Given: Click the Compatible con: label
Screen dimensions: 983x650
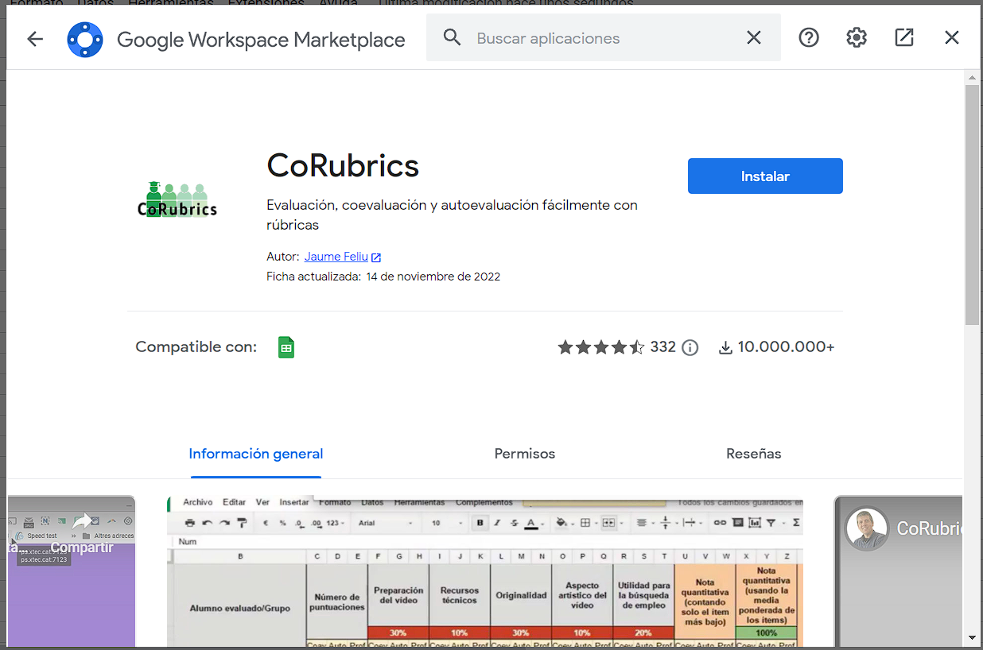Looking at the screenshot, I should (196, 347).
